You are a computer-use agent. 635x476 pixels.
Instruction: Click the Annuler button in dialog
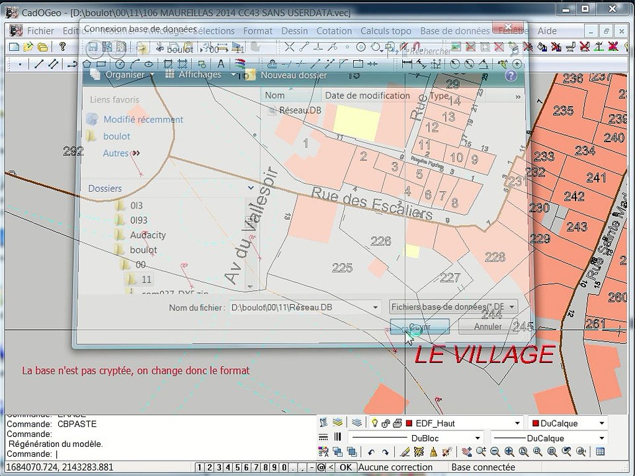coord(487,326)
